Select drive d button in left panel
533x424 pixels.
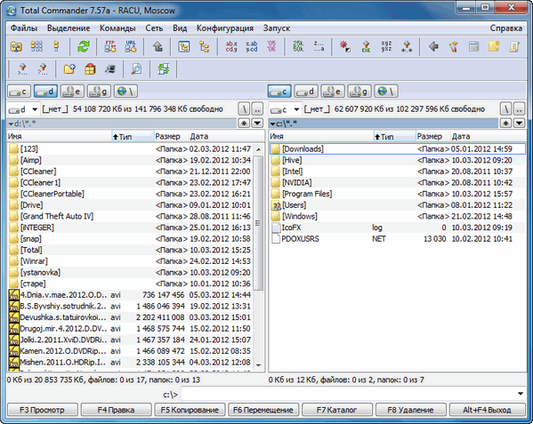[x=46, y=91]
